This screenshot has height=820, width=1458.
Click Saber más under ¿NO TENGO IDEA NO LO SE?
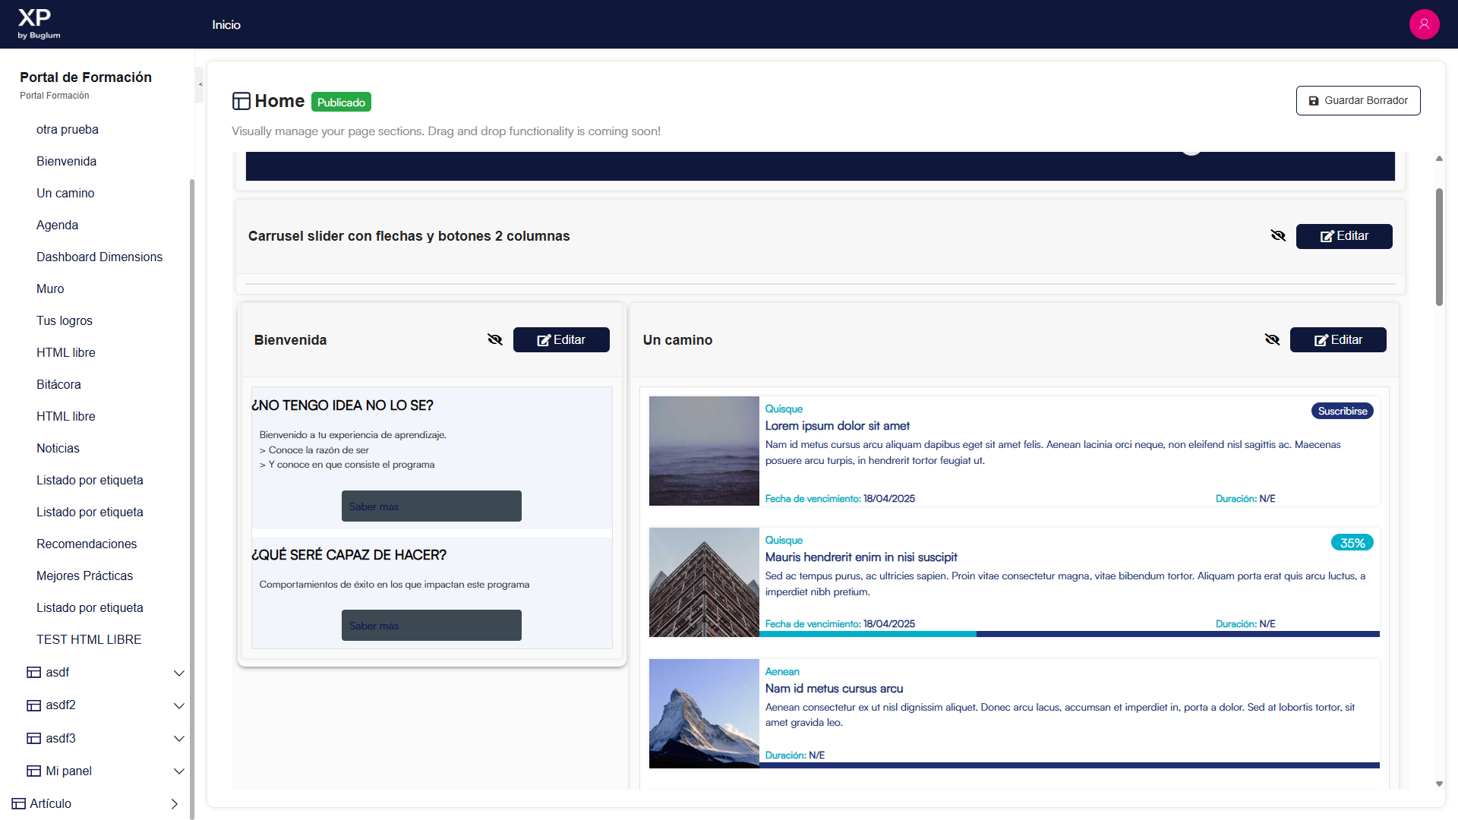point(431,506)
